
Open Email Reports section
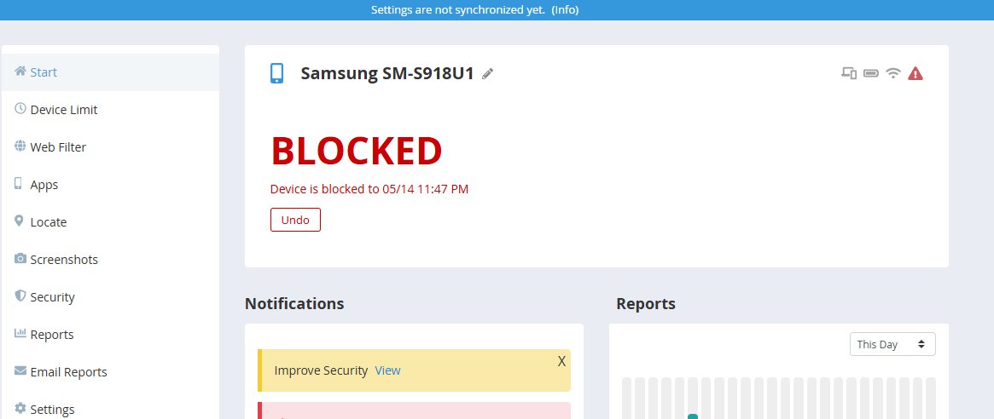click(x=110, y=371)
